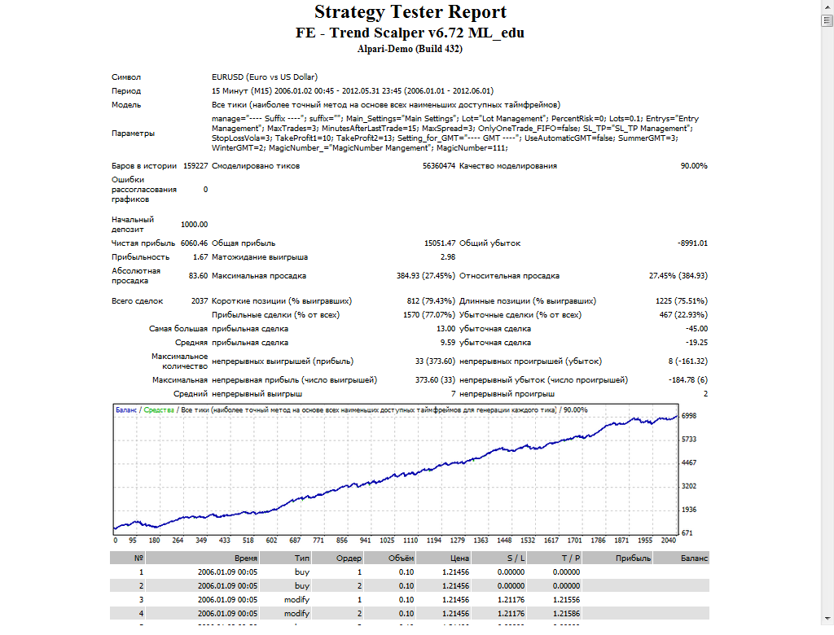
Task: Click the largest loss trade value -45.00
Action: pos(696,329)
